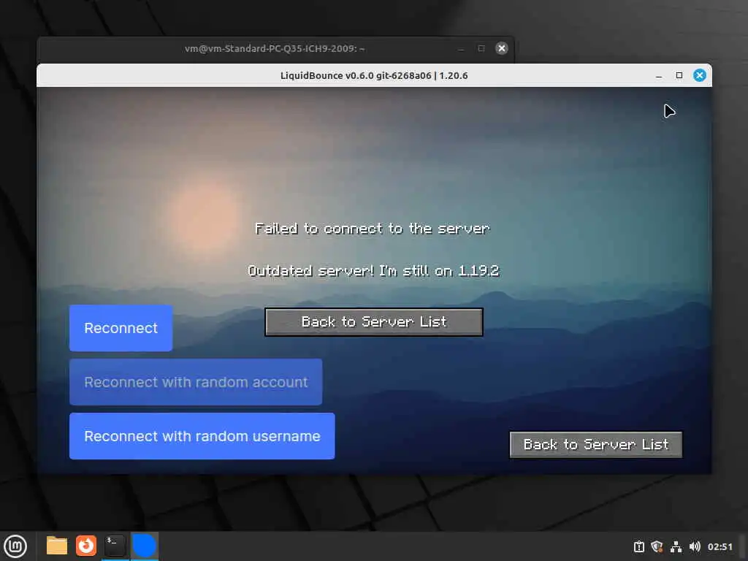The width and height of the screenshot is (748, 561).
Task: Launch Firefox from the taskbar
Action: point(86,546)
